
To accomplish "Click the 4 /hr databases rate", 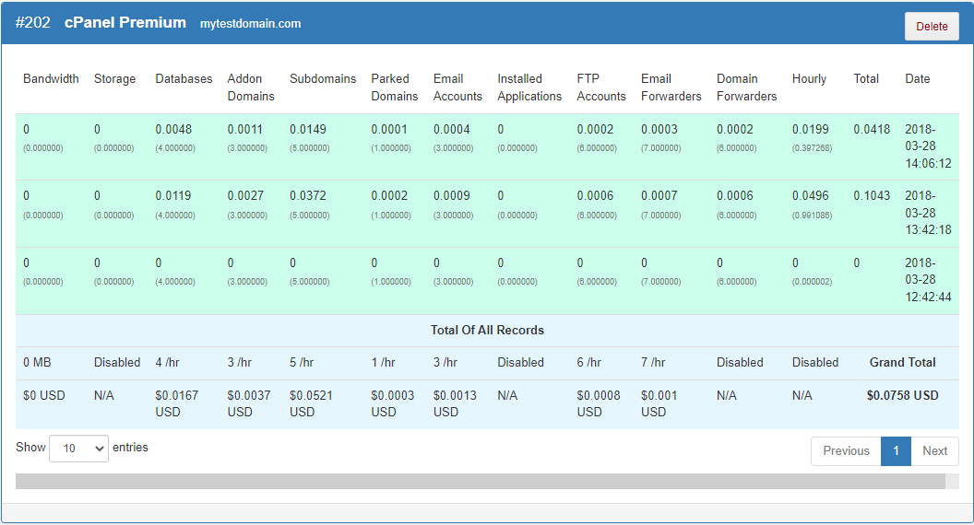I will tap(167, 362).
